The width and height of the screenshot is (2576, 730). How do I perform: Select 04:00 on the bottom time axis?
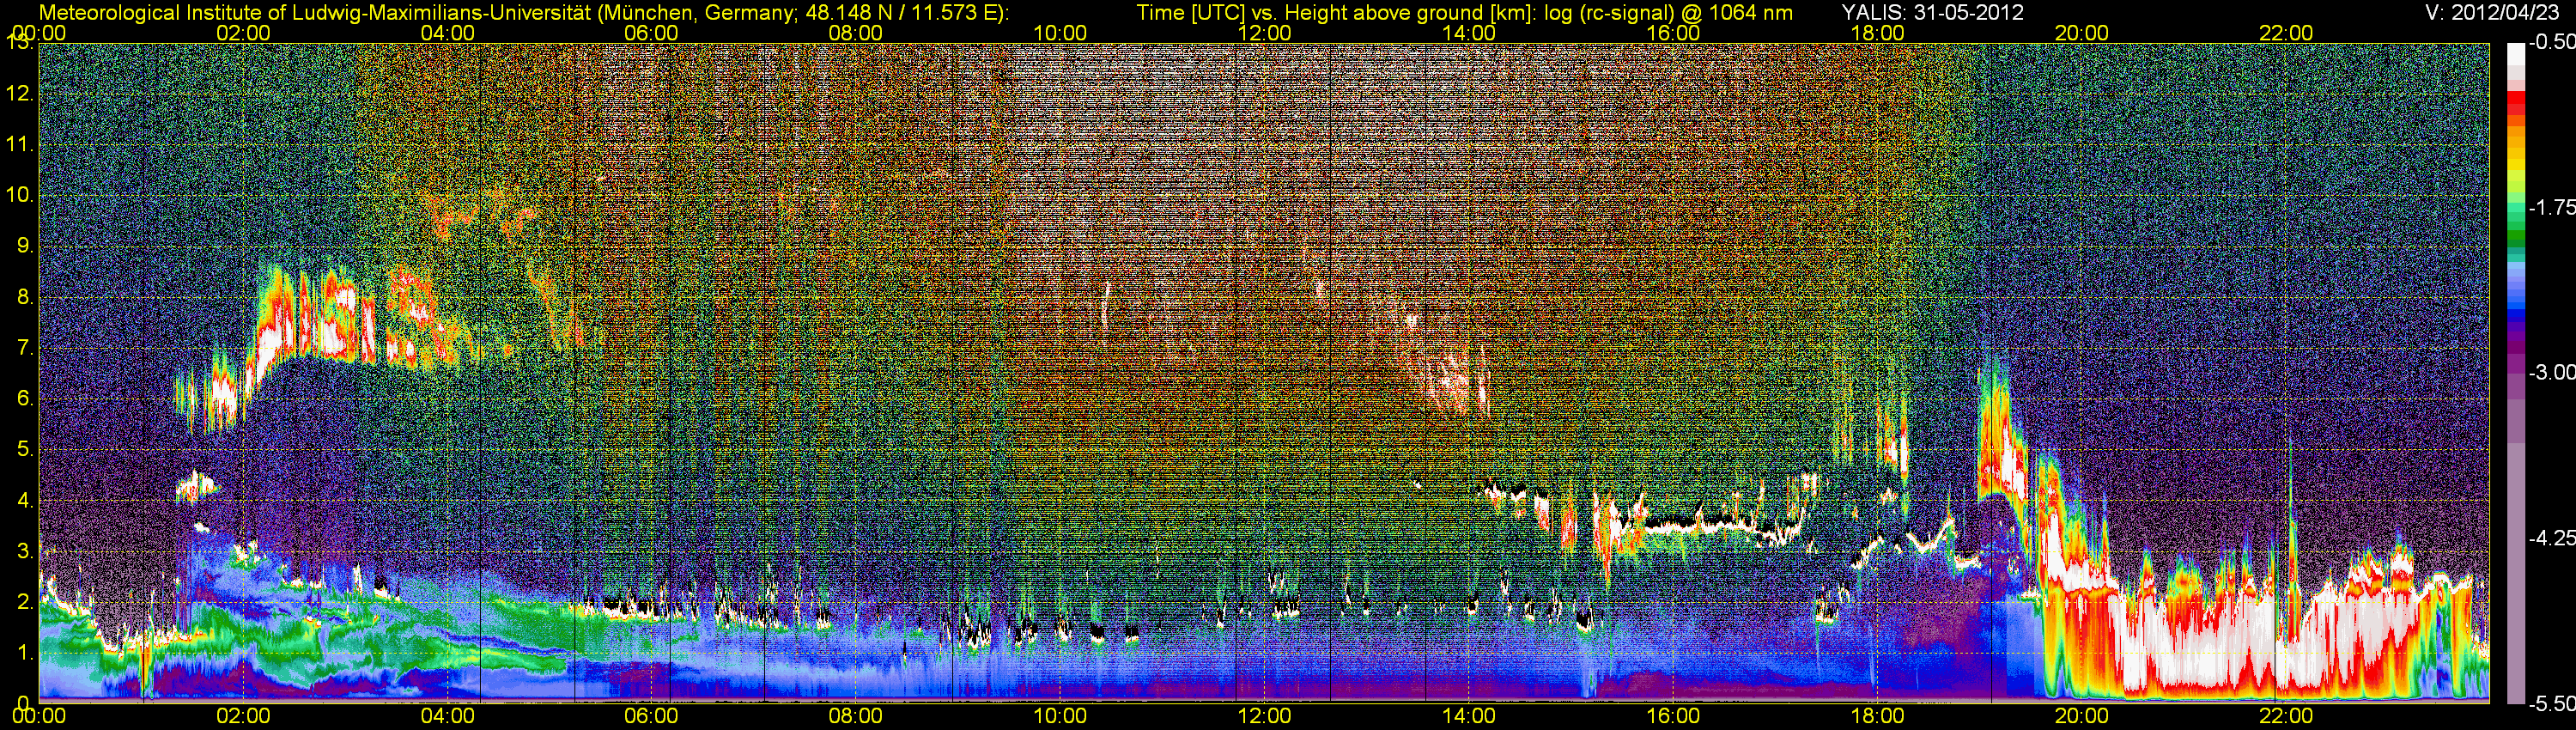pyautogui.click(x=447, y=716)
